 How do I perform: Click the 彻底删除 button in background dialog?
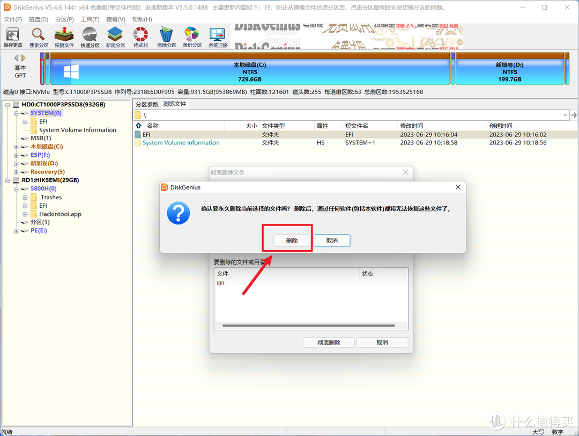[329, 343]
